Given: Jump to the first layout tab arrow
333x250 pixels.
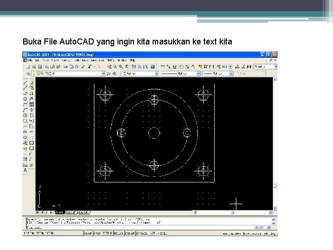Looking at the screenshot, I should coord(37,212).
